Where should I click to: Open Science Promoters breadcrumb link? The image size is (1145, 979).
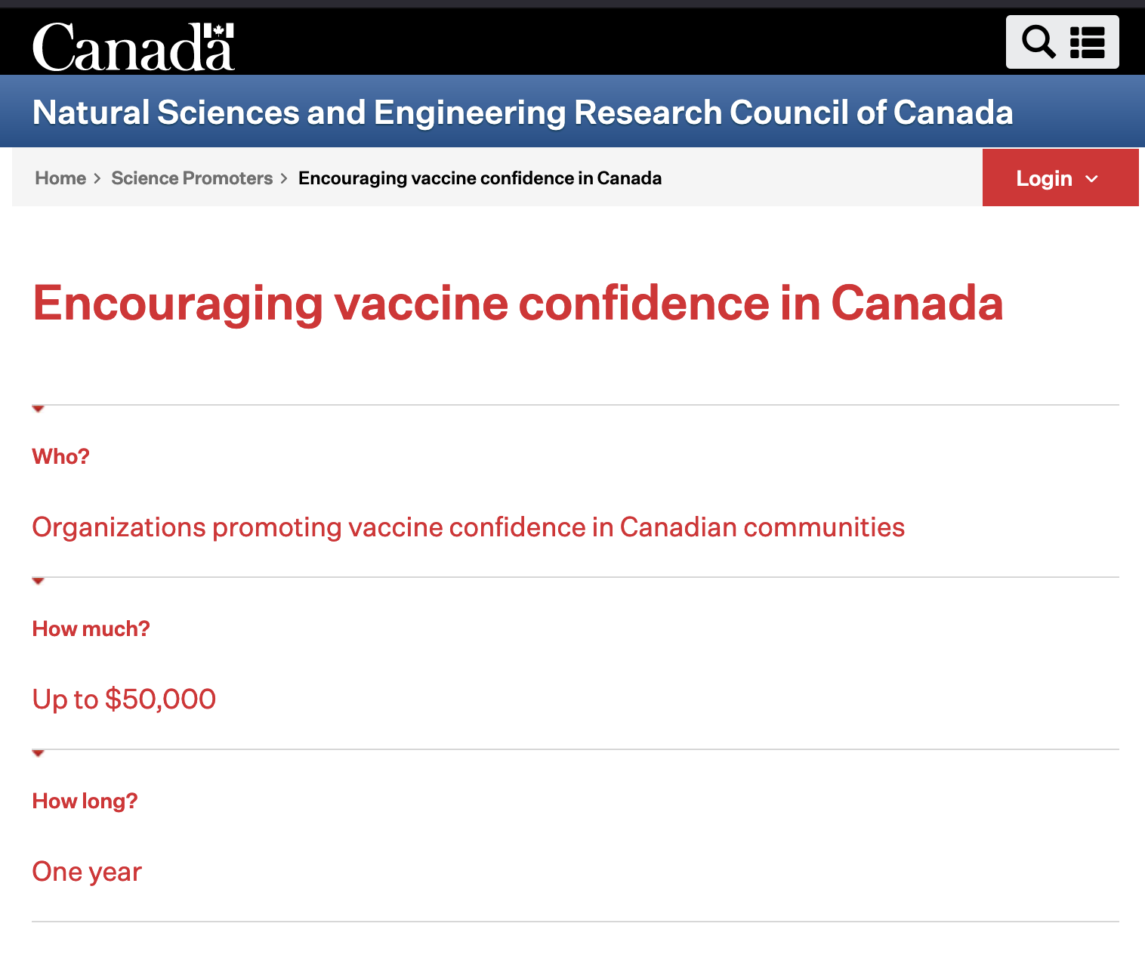coord(192,178)
